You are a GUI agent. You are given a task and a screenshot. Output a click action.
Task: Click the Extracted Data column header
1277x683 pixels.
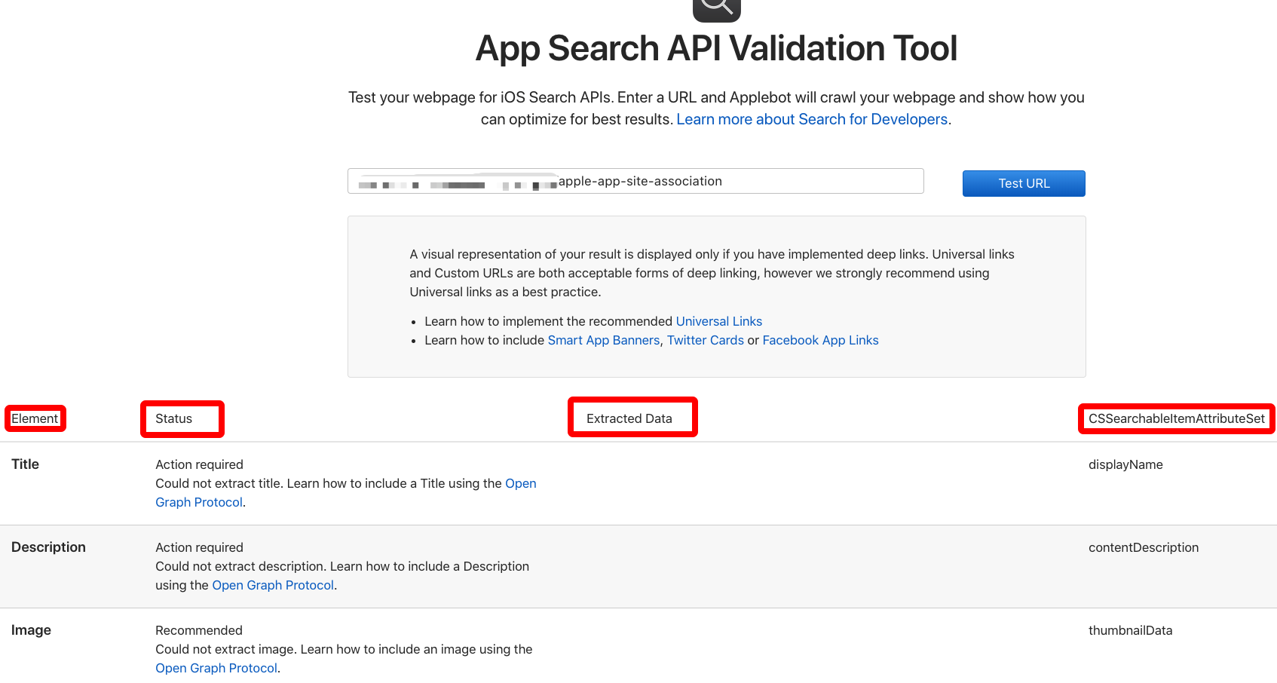pos(629,418)
